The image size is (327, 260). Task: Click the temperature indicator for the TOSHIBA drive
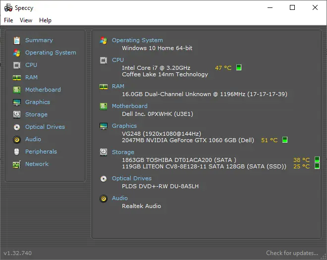317,159
